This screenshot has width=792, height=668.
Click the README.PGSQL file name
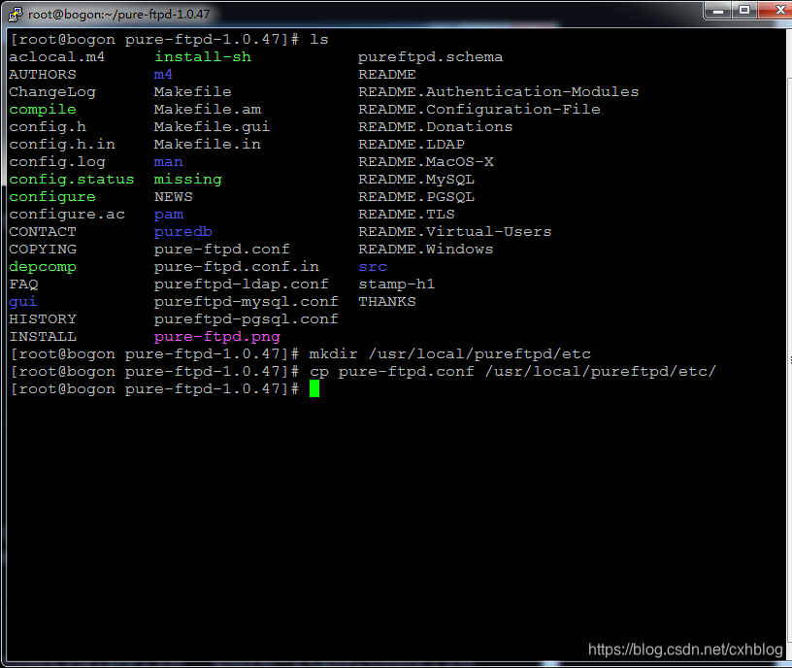tap(416, 197)
